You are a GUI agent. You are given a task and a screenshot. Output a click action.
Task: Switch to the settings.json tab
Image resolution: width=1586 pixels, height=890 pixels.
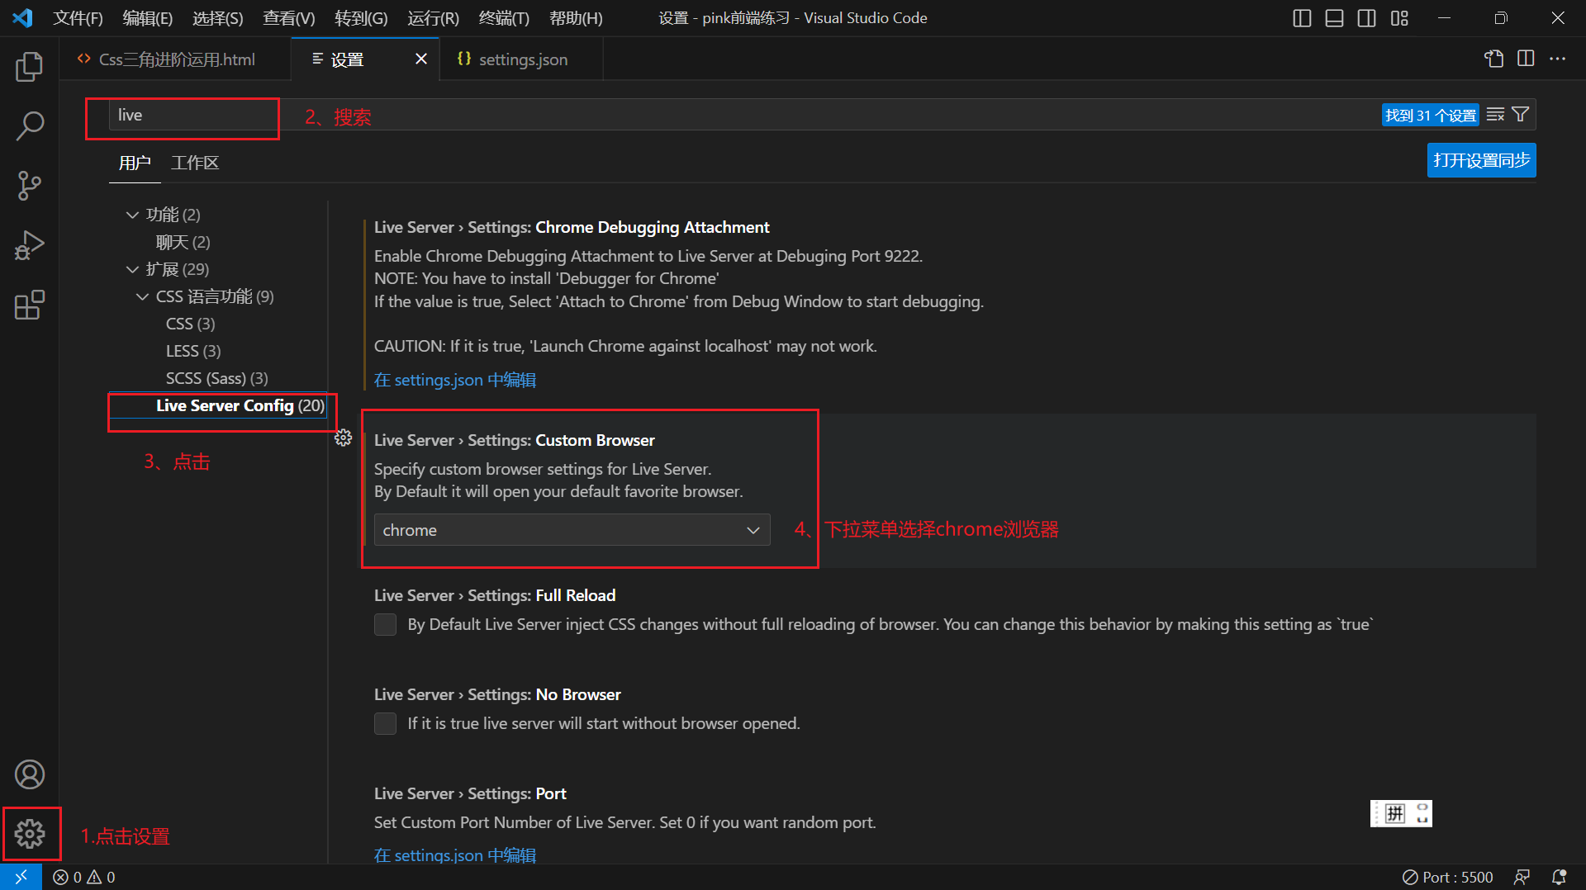click(x=524, y=59)
